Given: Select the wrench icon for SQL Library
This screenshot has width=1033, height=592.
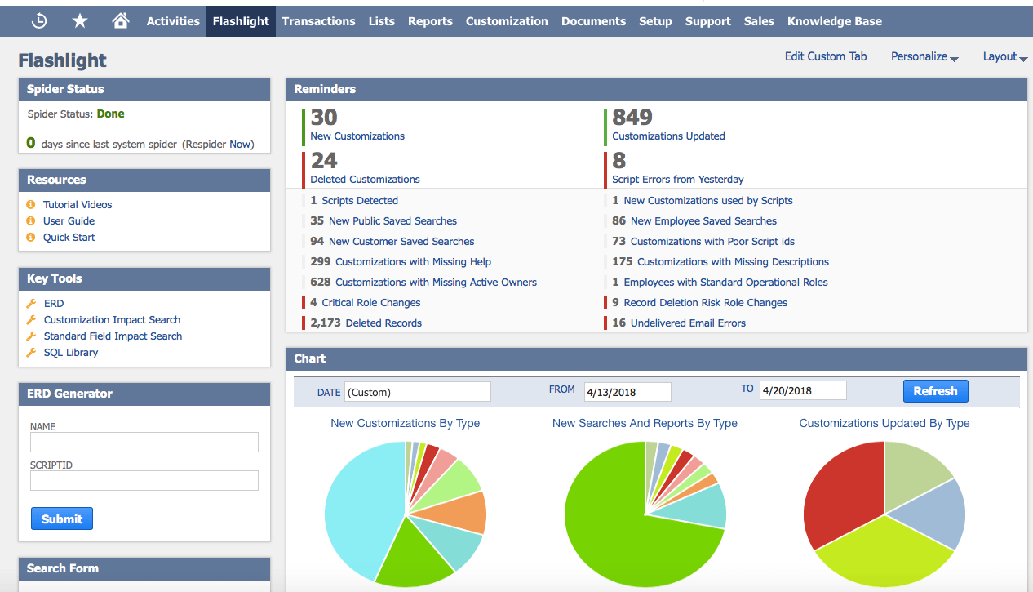Looking at the screenshot, I should 32,352.
